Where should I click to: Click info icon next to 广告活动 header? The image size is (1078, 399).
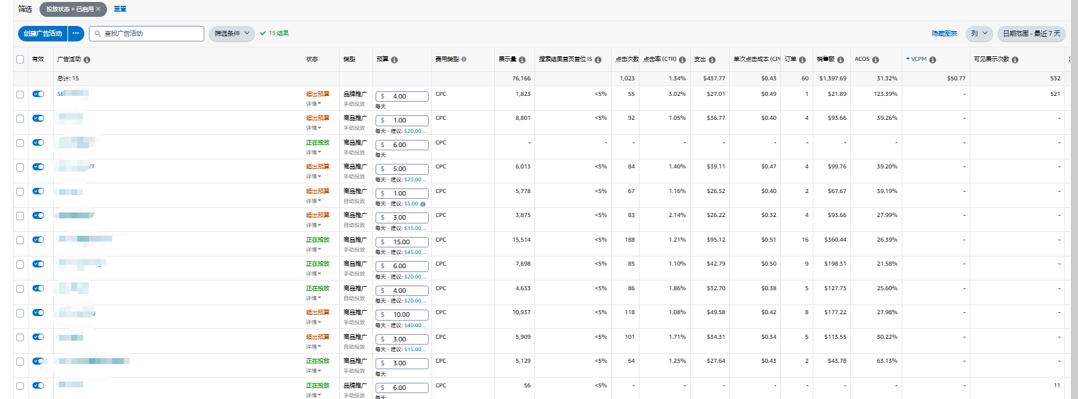coord(87,60)
